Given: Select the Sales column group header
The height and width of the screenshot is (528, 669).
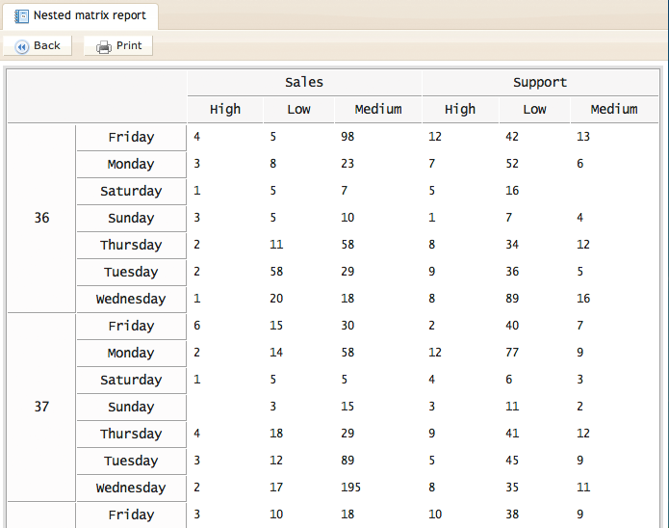Looking at the screenshot, I should [x=304, y=83].
